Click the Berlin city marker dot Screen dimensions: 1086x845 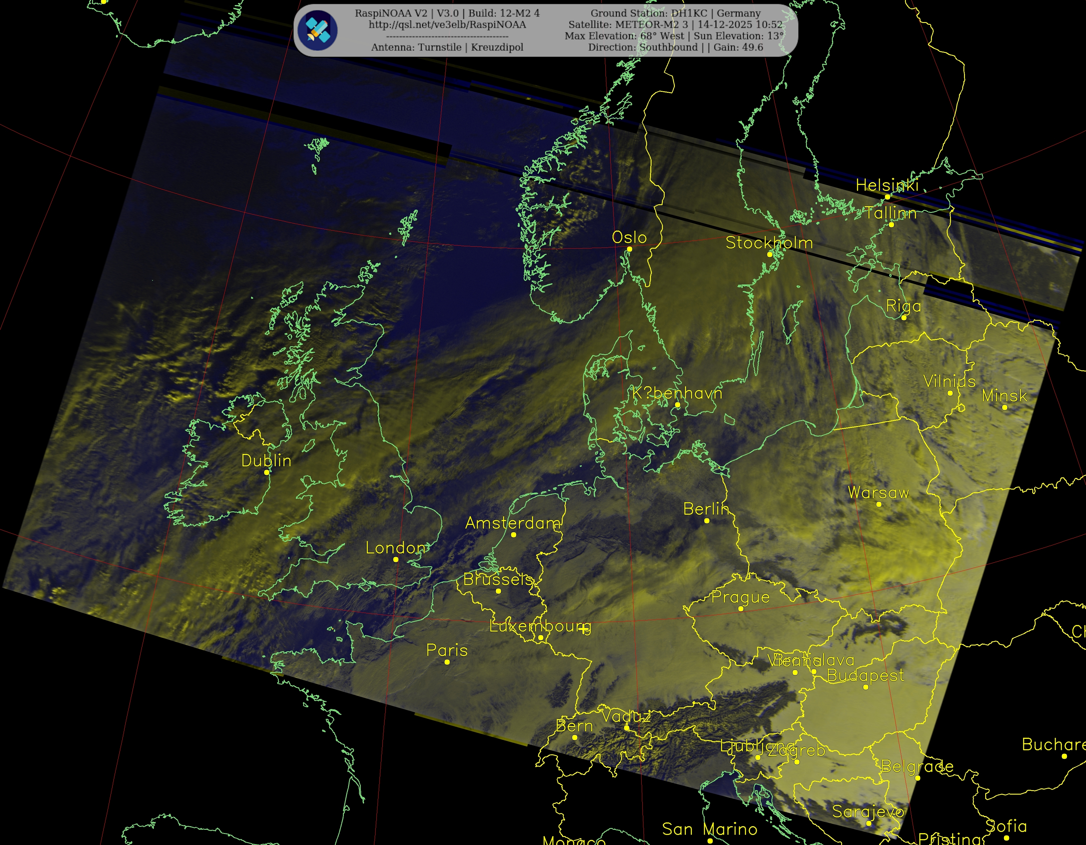pos(707,521)
